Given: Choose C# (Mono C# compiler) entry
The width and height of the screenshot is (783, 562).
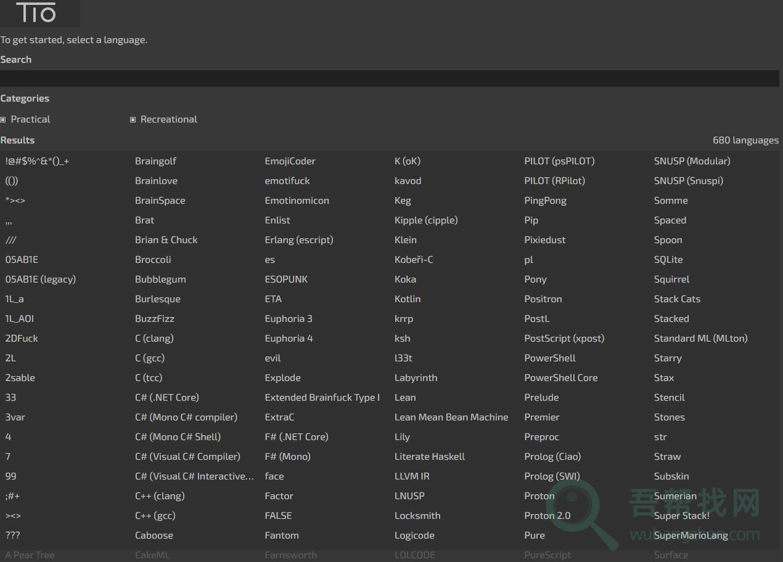Looking at the screenshot, I should click(186, 417).
